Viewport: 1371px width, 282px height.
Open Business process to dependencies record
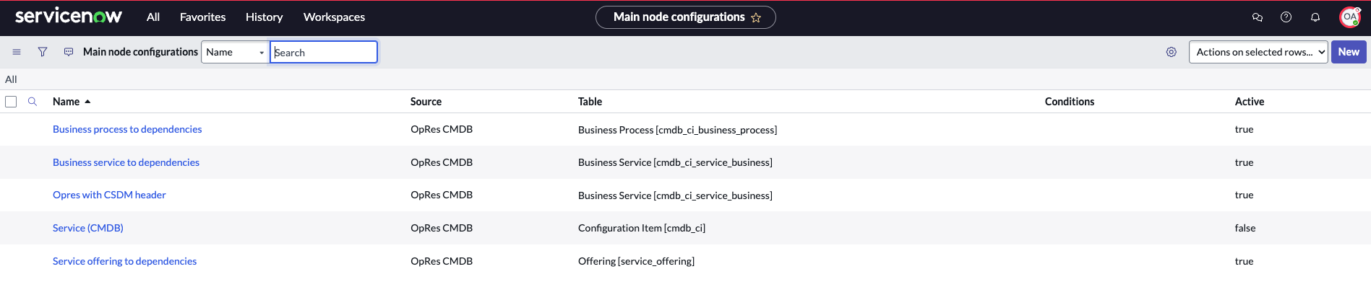(127, 129)
